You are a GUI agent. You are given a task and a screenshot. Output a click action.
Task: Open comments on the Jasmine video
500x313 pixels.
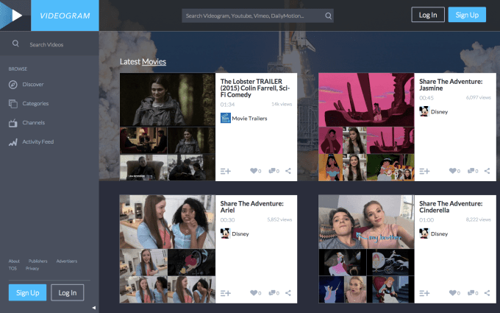[471, 171]
